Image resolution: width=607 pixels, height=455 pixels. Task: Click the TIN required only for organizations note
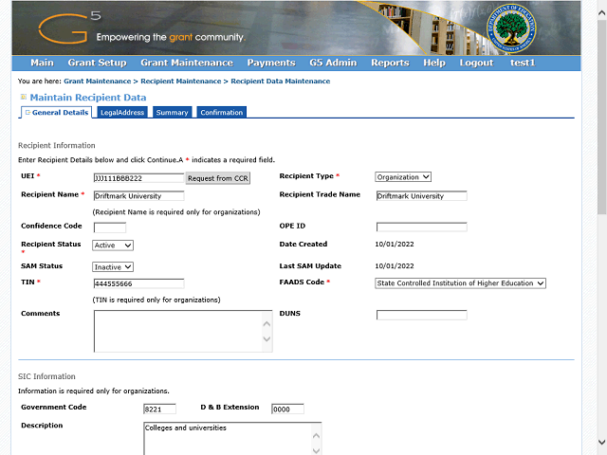tap(156, 300)
